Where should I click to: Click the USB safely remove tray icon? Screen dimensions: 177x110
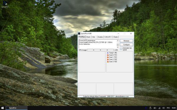click(x=150, y=108)
